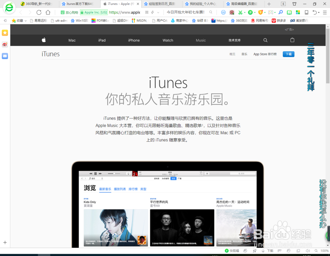Expand the dropdown next to the yen shield icon
Screen dimensions: 330x256
[x=265, y=13]
